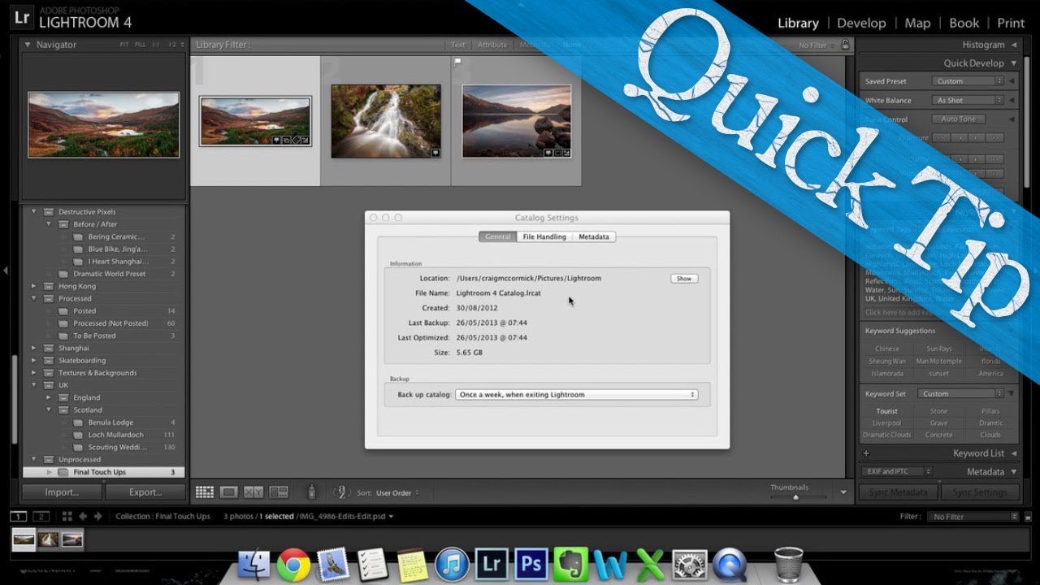This screenshot has width=1040, height=585.
Task: Open Survey view in toolbar
Action: 279,492
